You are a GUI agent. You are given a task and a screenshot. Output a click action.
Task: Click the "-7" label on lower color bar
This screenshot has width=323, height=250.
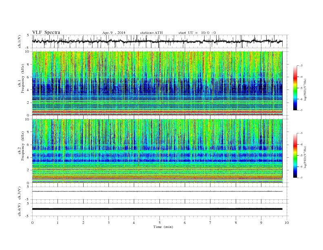click(301, 178)
